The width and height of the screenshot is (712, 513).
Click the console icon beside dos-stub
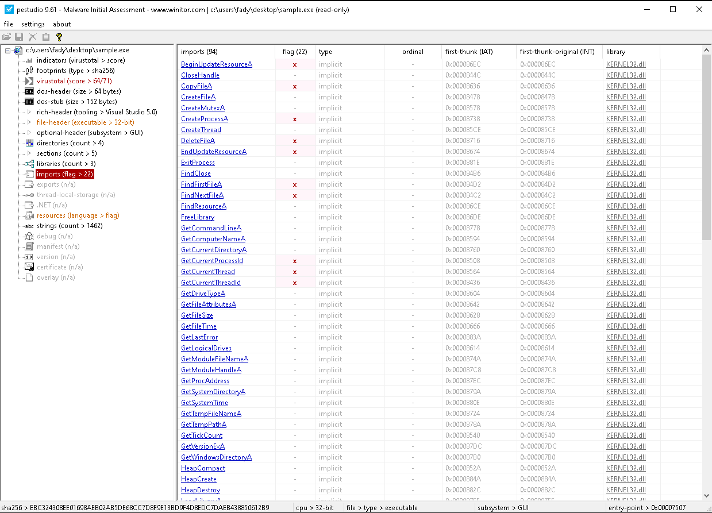click(29, 102)
